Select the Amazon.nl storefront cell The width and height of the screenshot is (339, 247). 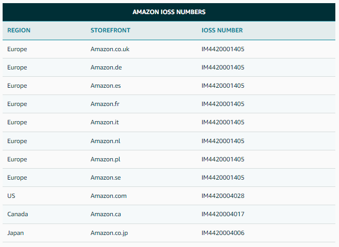[106, 141]
